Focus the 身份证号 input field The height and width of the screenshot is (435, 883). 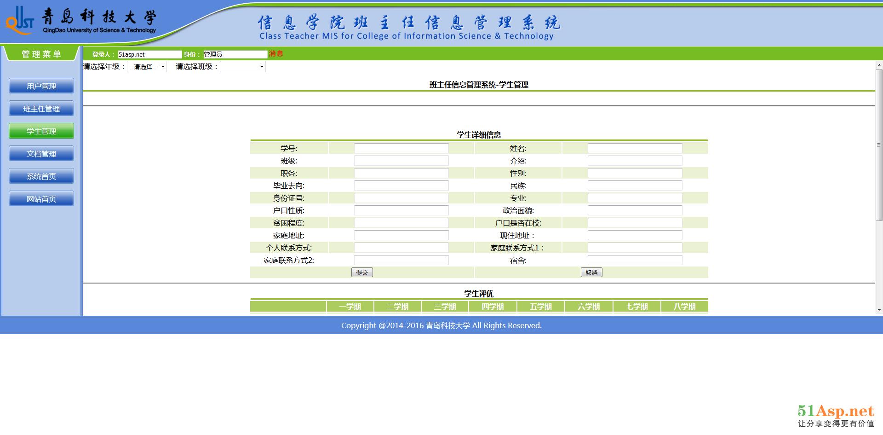pyautogui.click(x=401, y=198)
